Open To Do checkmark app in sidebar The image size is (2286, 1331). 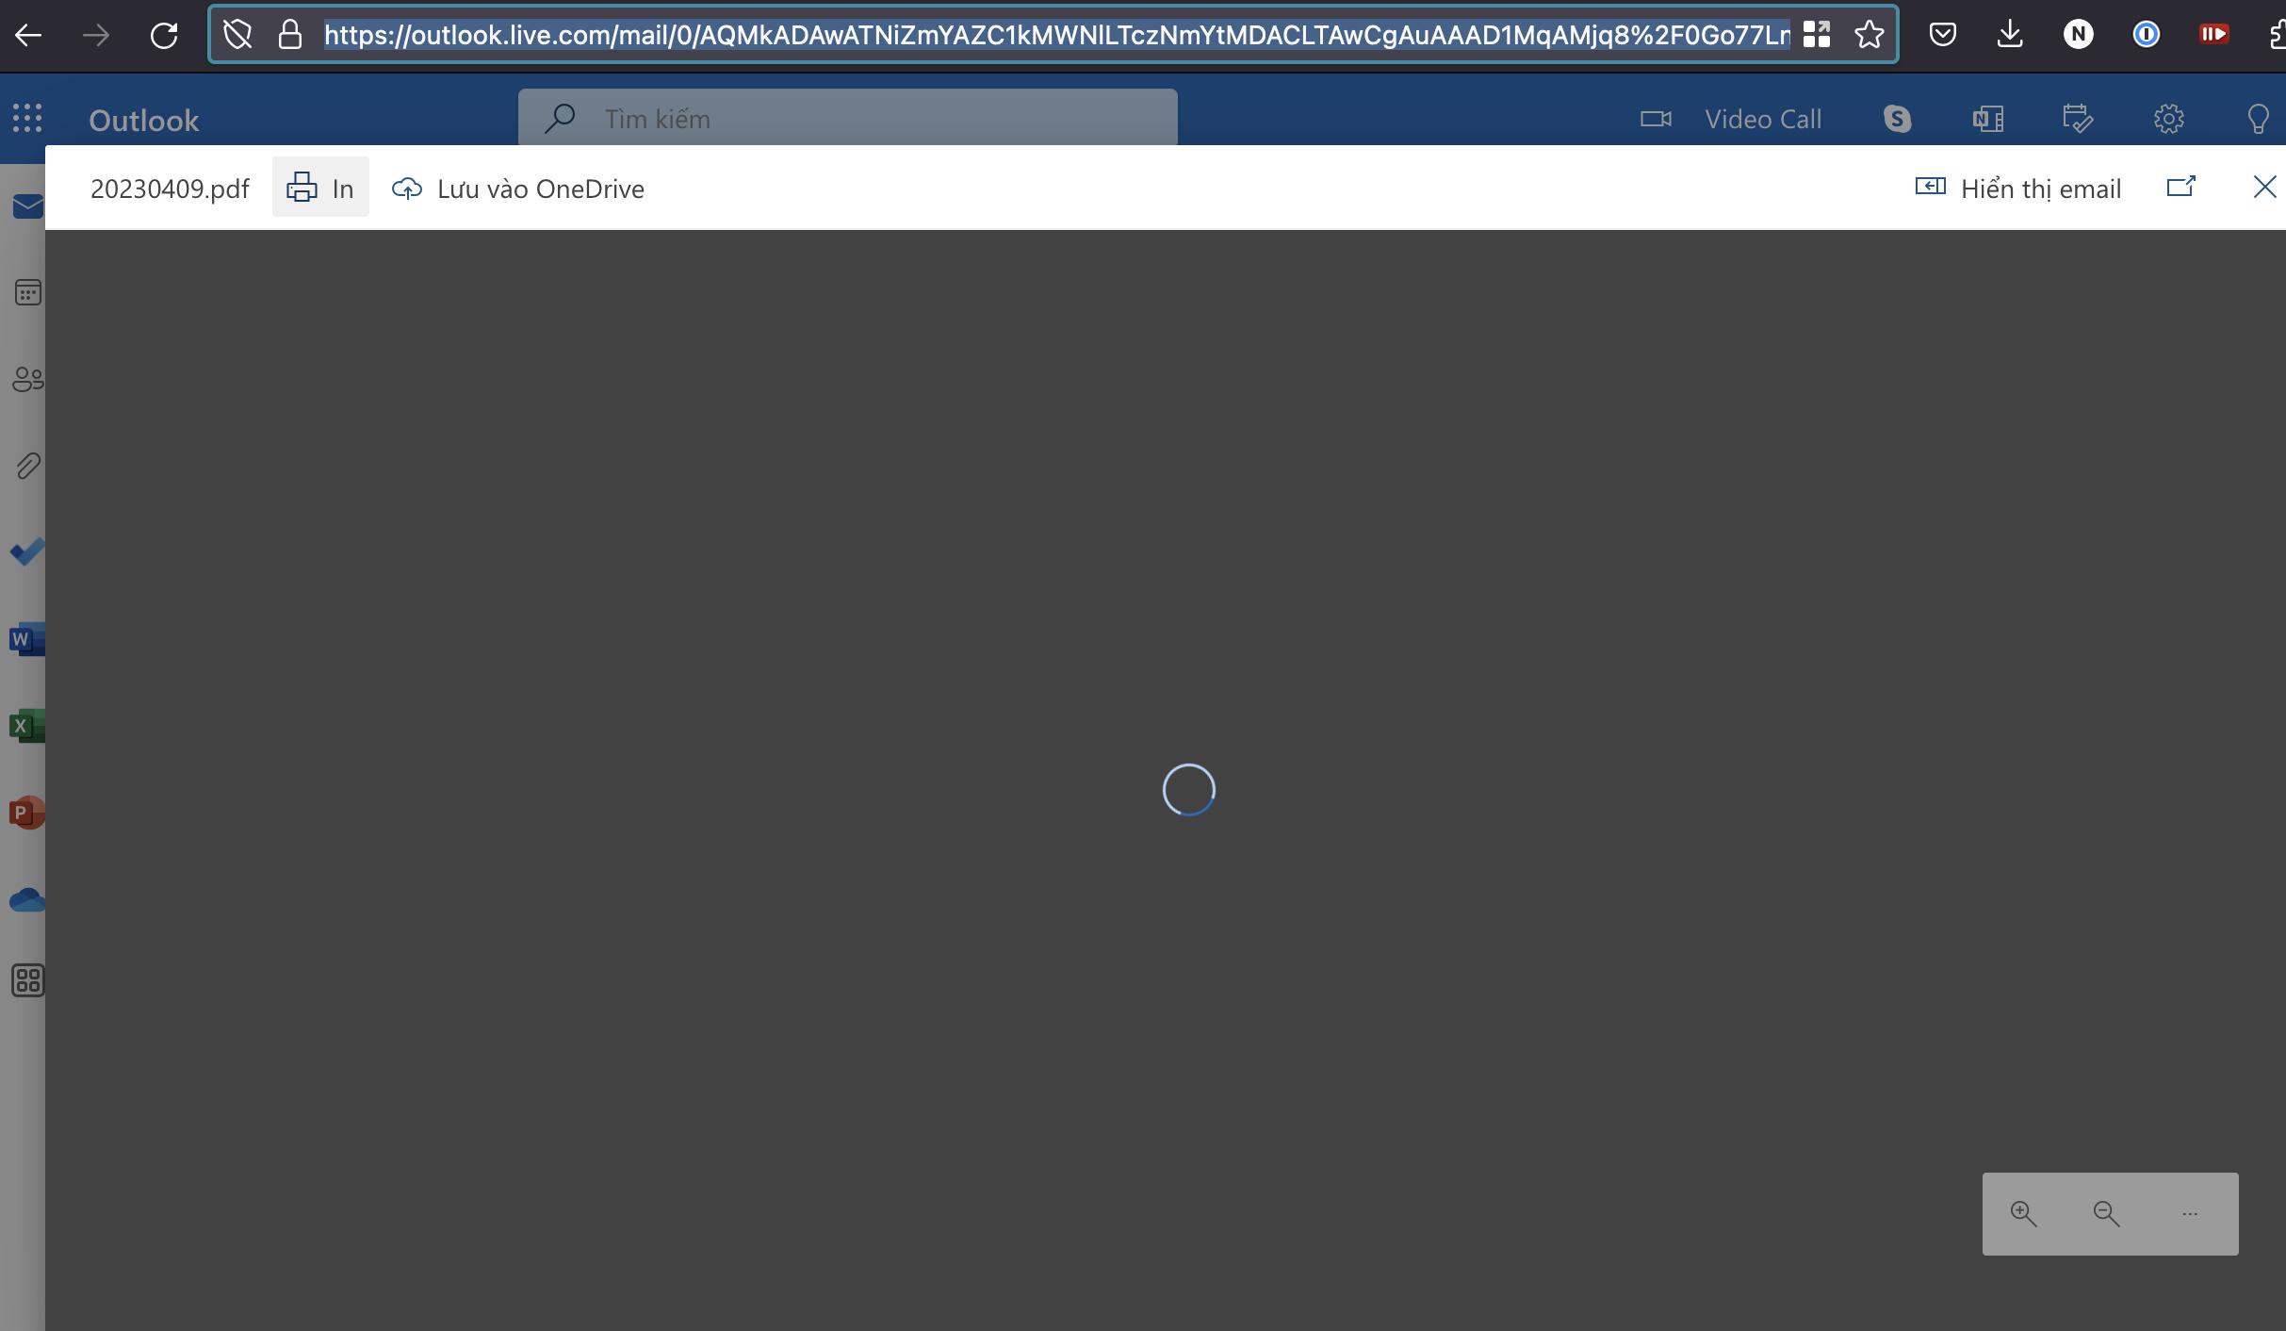click(x=28, y=551)
